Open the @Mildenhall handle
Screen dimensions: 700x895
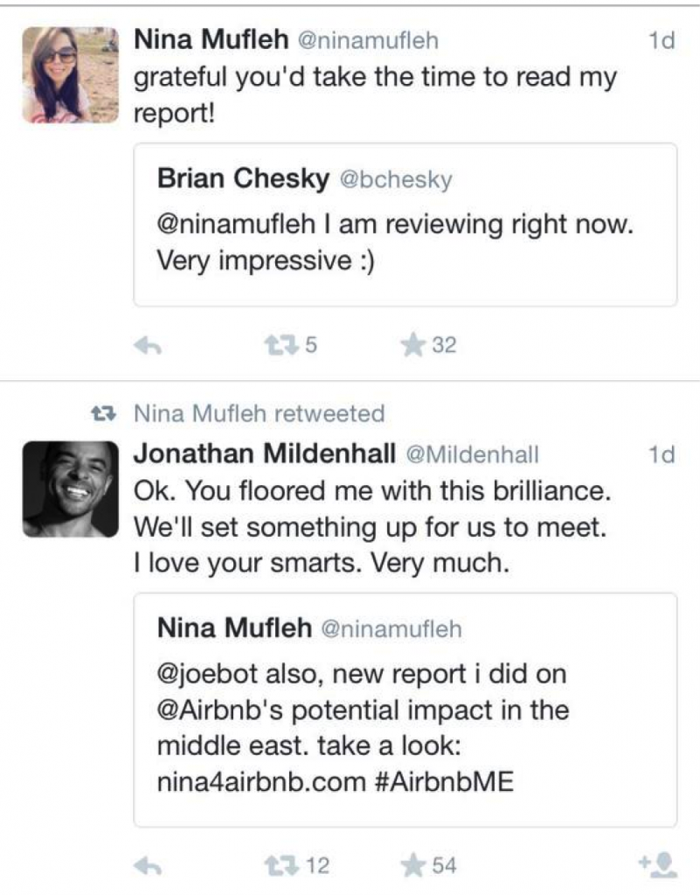472,454
